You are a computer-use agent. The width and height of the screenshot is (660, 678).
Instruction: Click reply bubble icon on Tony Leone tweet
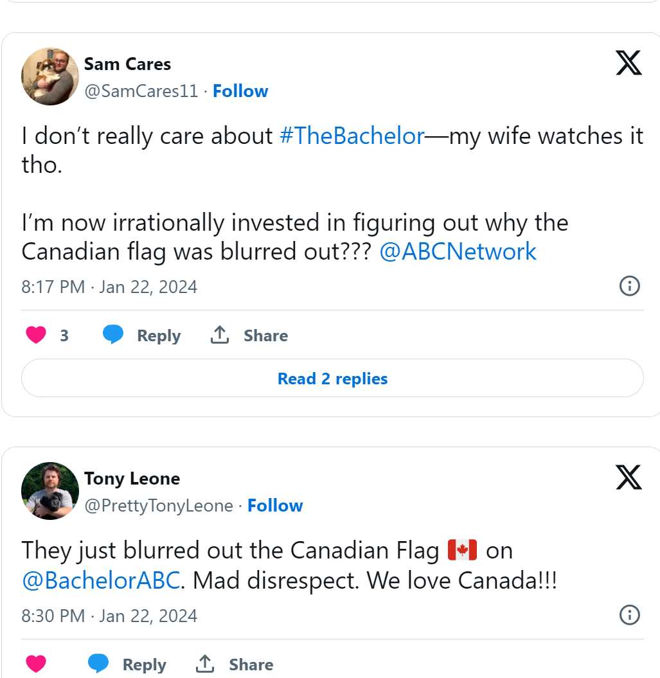pyautogui.click(x=98, y=663)
